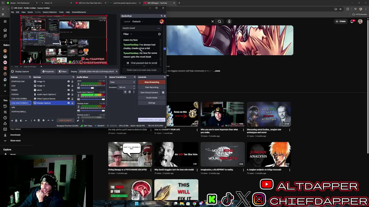Open YouTube notifications bell
The image size is (369, 207).
point(352,21)
